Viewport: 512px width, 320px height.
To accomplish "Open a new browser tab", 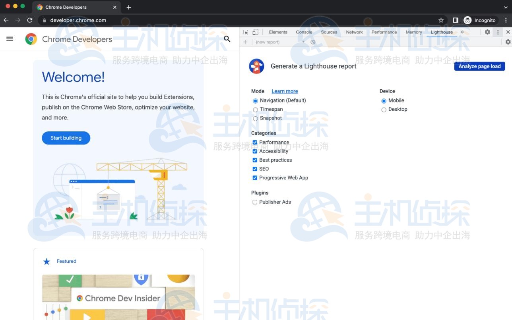I will [128, 7].
